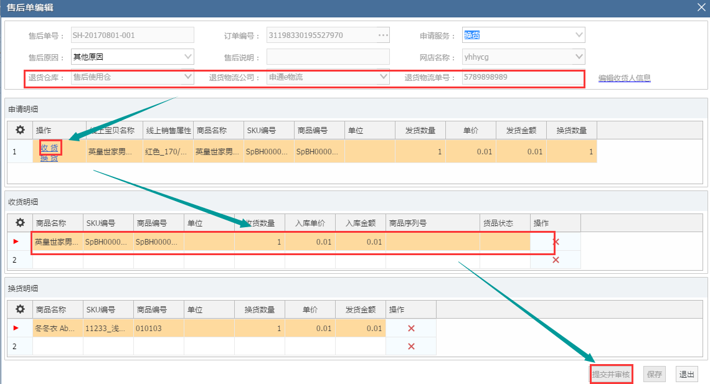Expand the 网店名称 dropdown showing yhhycg

580,57
